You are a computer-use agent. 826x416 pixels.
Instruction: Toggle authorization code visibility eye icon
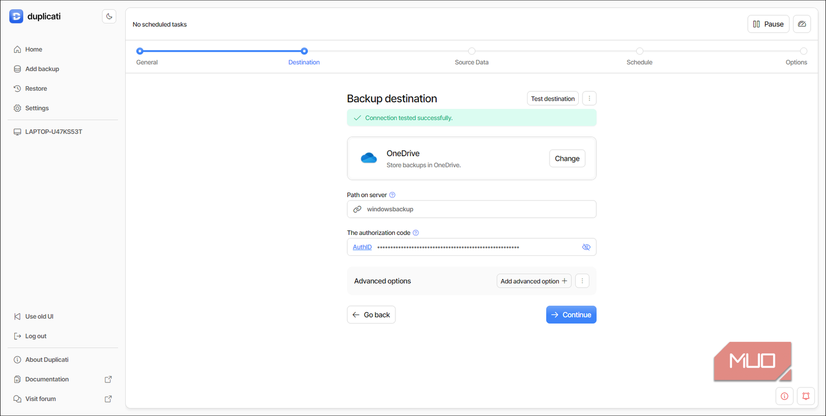[x=586, y=248]
